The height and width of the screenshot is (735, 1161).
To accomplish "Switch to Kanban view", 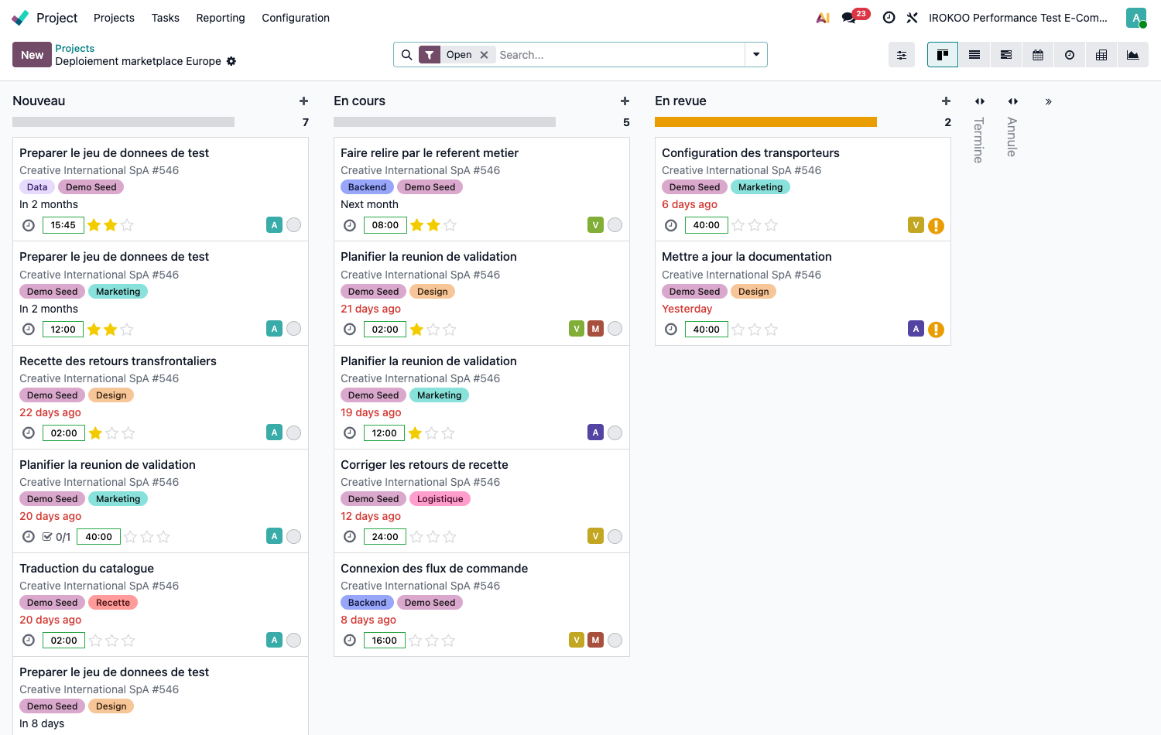I will click(943, 55).
